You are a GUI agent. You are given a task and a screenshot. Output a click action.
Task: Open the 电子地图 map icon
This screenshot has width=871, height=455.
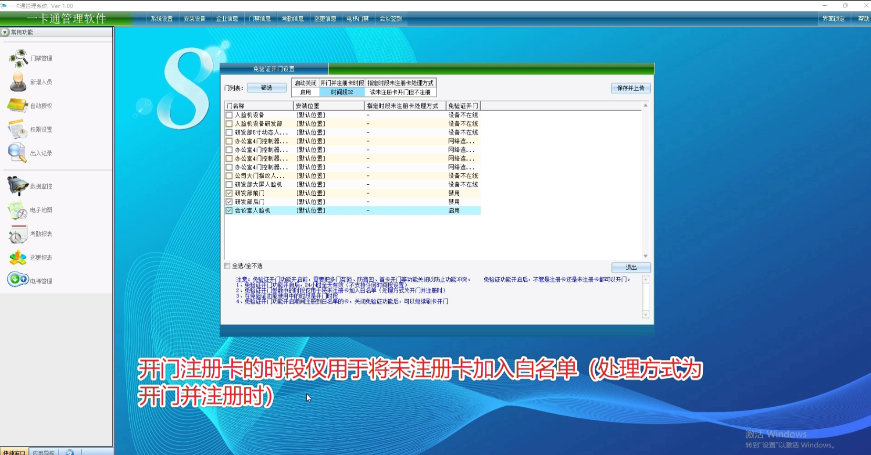[18, 210]
